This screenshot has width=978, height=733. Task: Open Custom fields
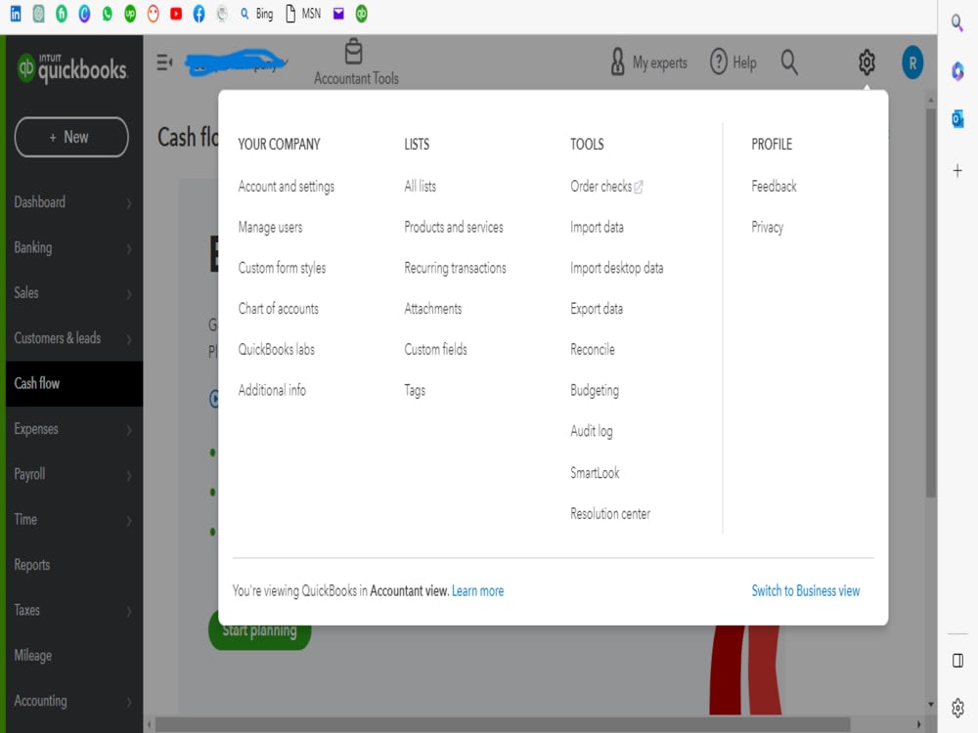tap(435, 350)
